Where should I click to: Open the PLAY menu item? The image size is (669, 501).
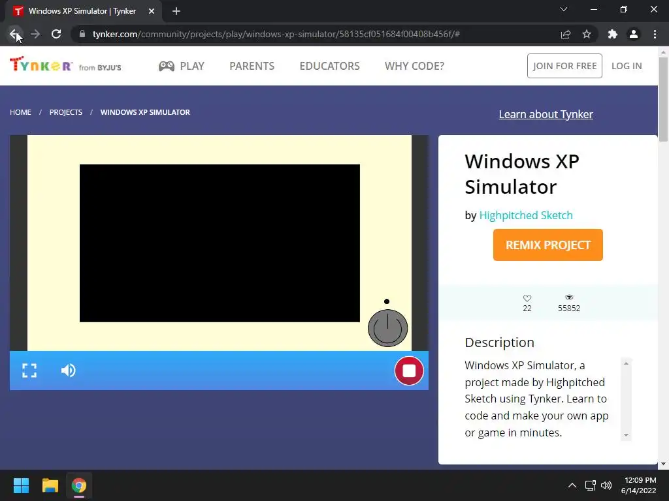click(x=182, y=66)
